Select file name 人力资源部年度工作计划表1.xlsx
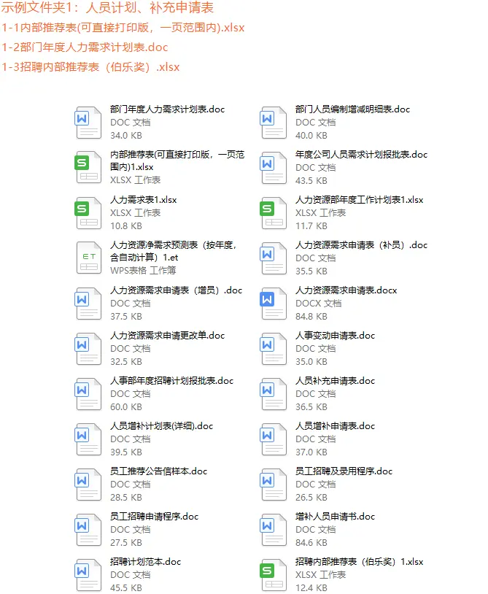This screenshot has height=594, width=488. 360,200
